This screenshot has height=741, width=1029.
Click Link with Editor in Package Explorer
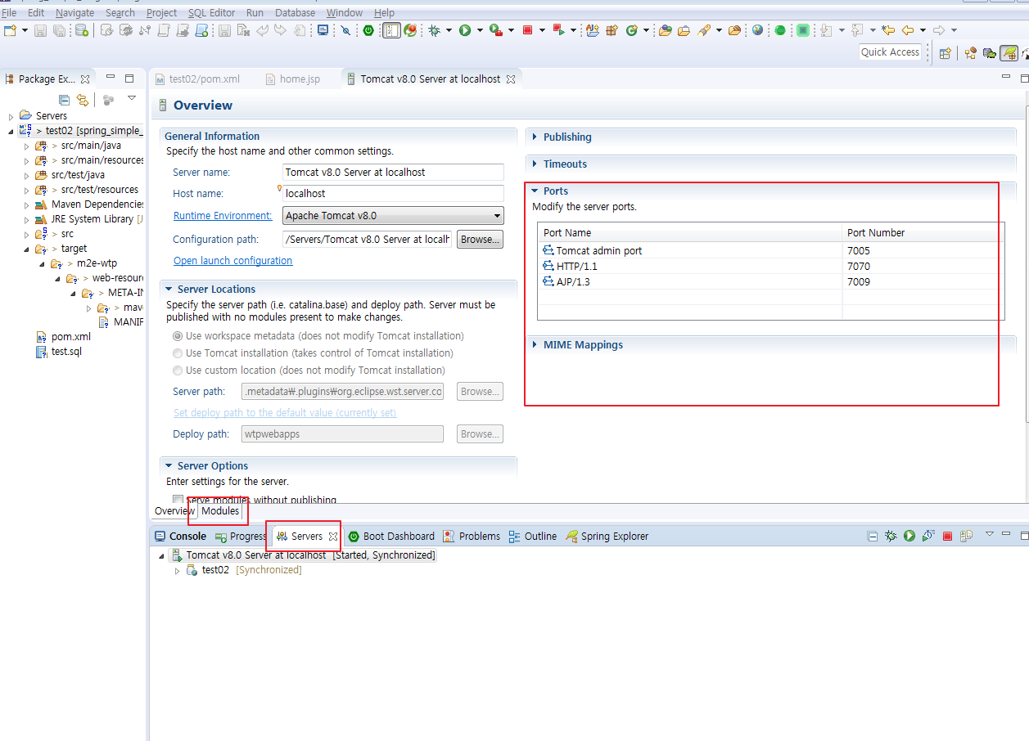(83, 100)
